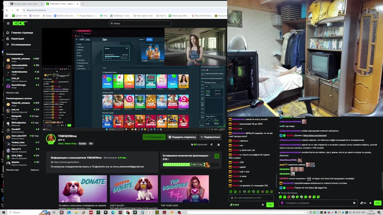Click Подарить подписку gift button
The height and width of the screenshot is (215, 383).
(x=182, y=137)
